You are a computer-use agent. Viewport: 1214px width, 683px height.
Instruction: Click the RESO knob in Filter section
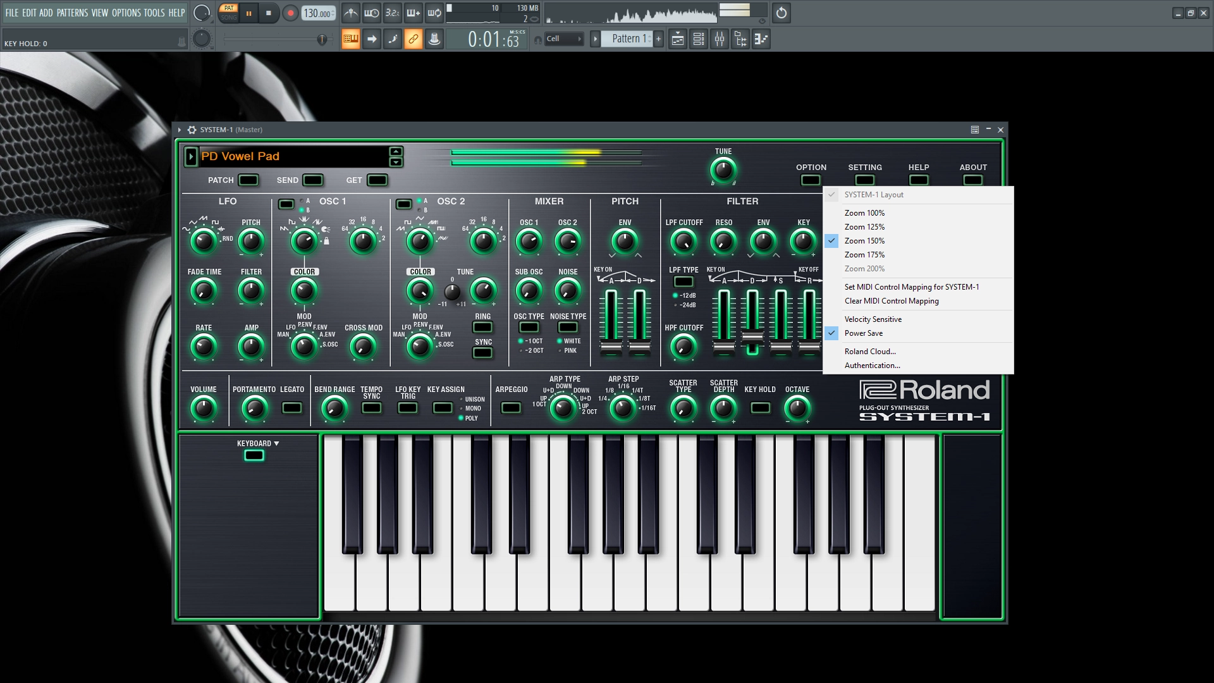click(x=723, y=241)
